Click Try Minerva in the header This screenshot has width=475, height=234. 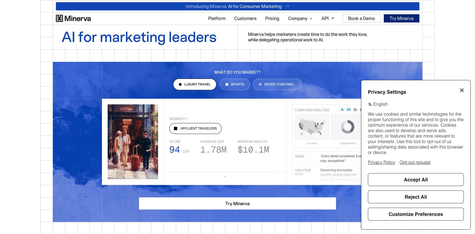click(401, 18)
